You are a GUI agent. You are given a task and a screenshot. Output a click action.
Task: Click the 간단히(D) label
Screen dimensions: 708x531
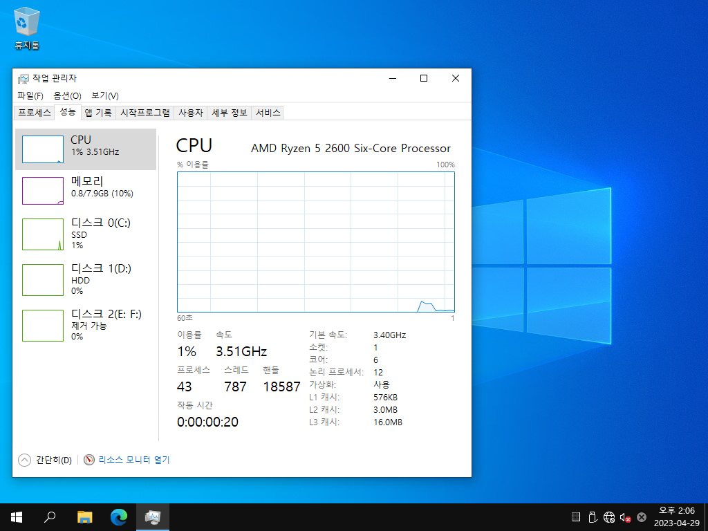click(54, 460)
